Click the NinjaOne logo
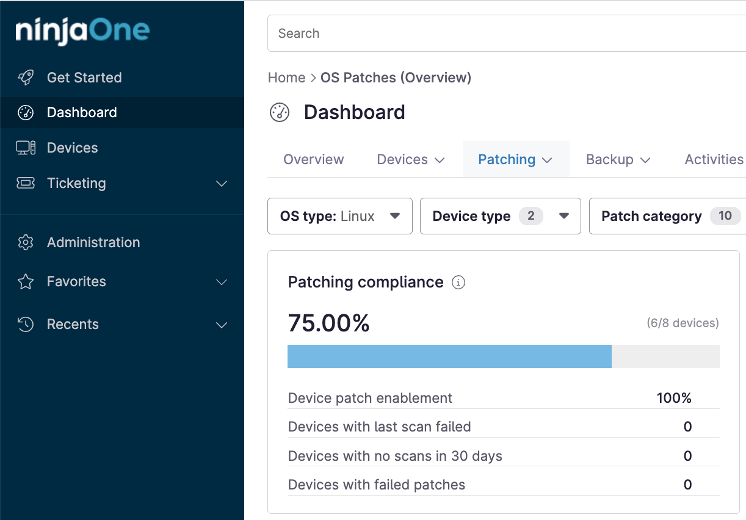This screenshot has width=746, height=520. (82, 31)
